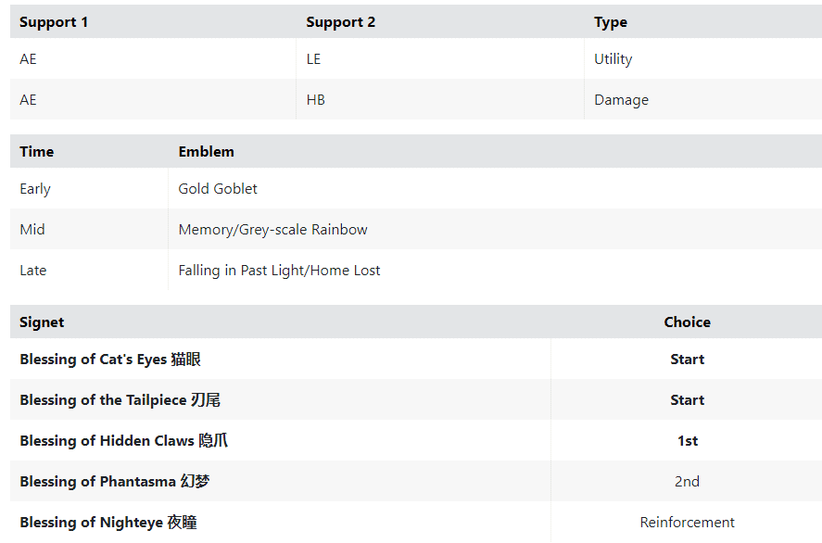Viewport: 822px width, 543px height.
Task: Select the Memory/Grey-scale Rainbow emblem cell
Action: click(272, 230)
